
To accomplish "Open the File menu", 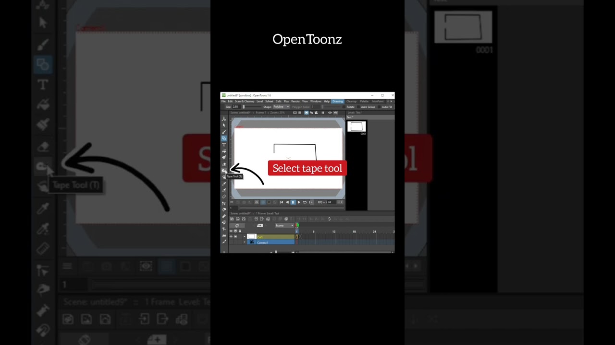I will pos(223,101).
